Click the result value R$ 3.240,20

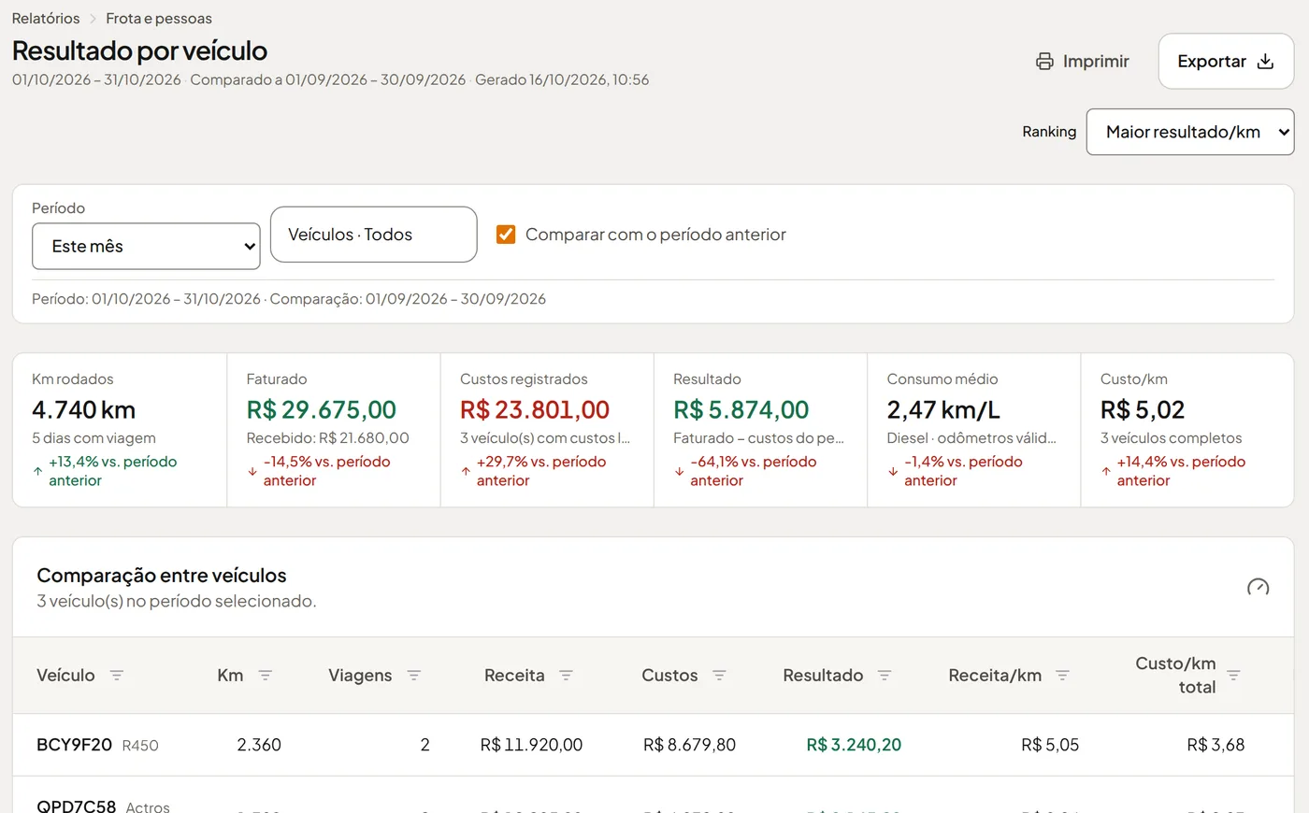854,745
